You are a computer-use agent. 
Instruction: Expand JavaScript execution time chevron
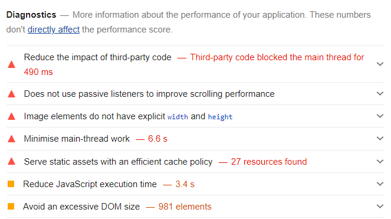[380, 184]
